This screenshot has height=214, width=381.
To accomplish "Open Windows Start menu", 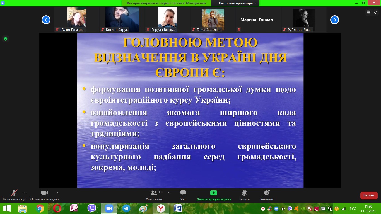I will tap(7, 208).
